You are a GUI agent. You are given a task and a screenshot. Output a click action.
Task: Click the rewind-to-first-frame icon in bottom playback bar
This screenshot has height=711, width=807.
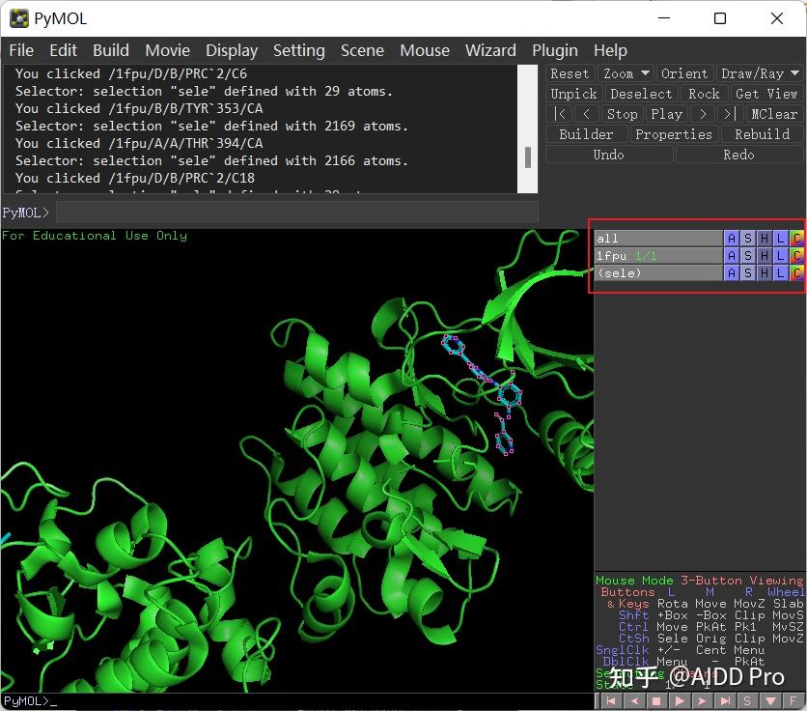pos(611,701)
